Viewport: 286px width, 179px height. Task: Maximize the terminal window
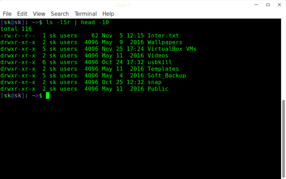[x=268, y=5]
